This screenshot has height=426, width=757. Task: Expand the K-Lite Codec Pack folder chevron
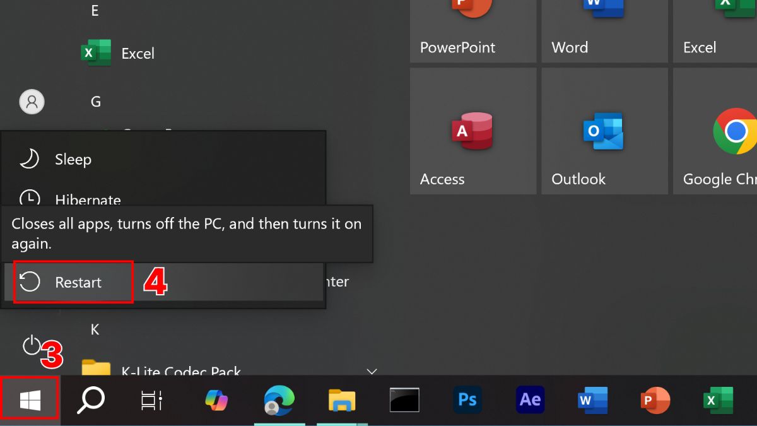click(x=372, y=371)
